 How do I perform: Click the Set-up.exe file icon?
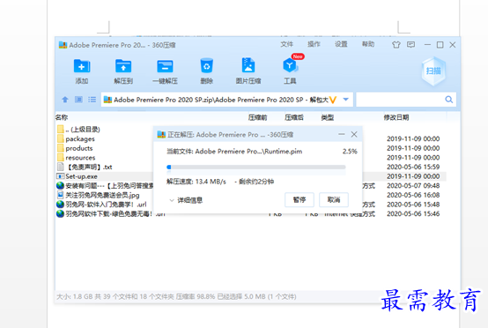60,176
